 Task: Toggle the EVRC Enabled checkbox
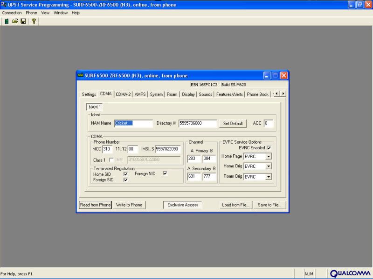[x=269, y=148]
